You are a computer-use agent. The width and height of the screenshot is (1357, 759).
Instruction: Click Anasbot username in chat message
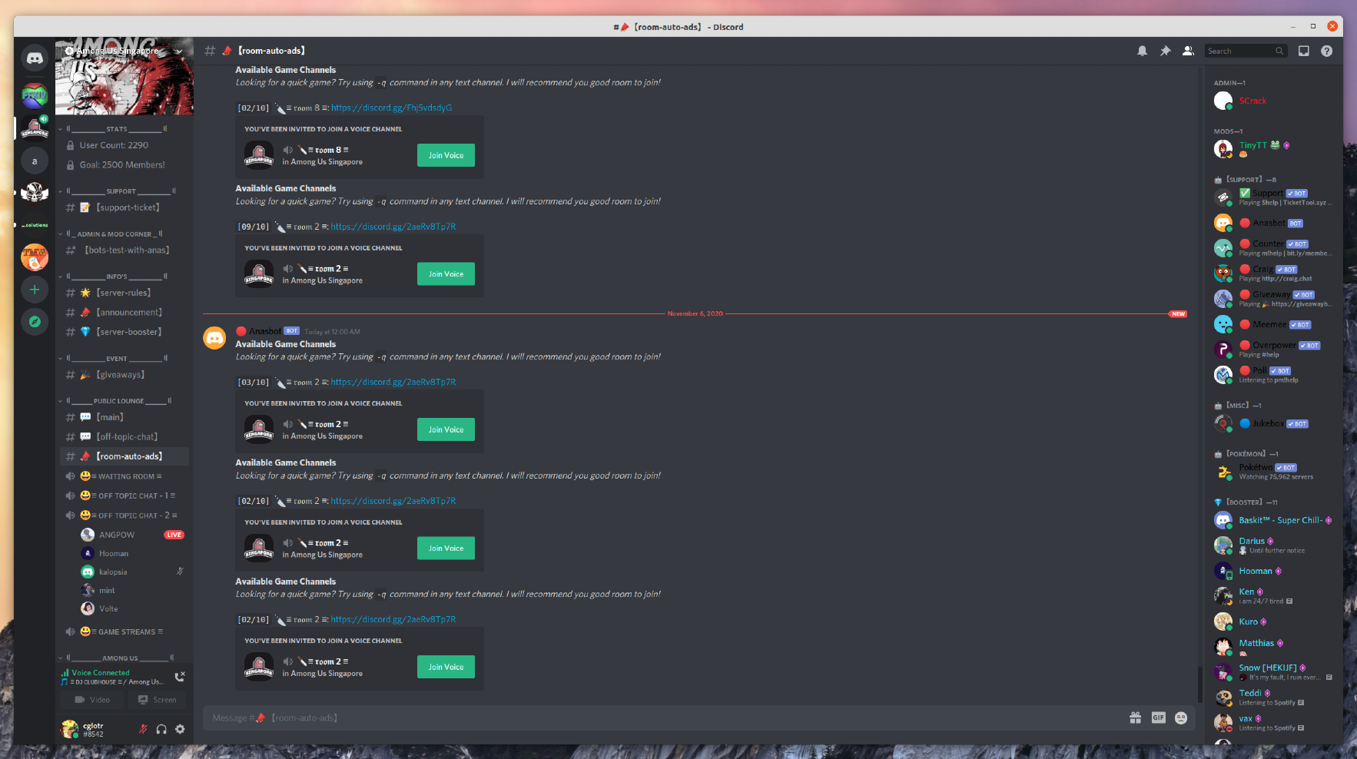(x=264, y=331)
